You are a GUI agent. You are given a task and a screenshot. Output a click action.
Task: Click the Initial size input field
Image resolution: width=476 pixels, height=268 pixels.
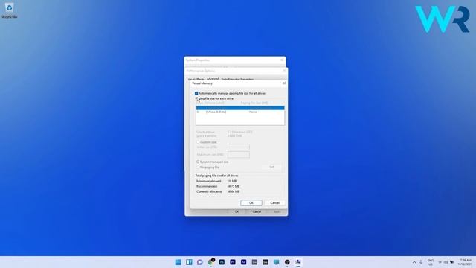(x=239, y=147)
